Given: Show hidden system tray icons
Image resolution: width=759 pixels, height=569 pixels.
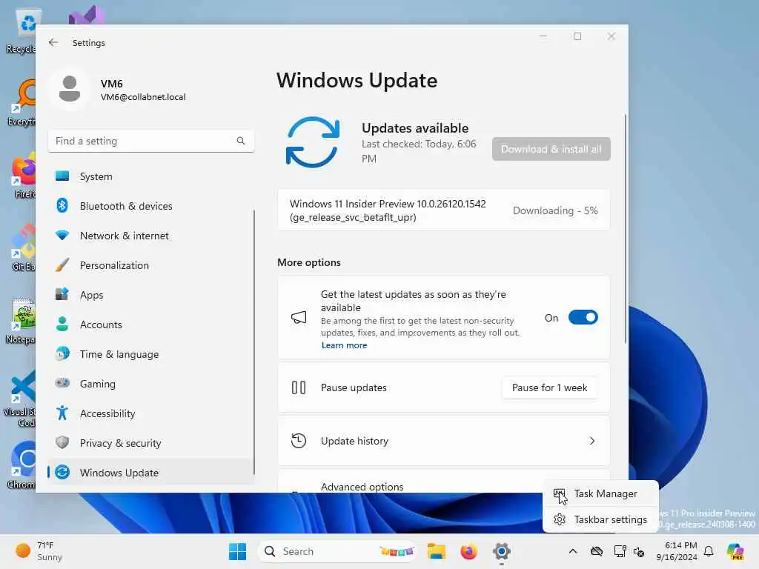Looking at the screenshot, I should (x=573, y=551).
